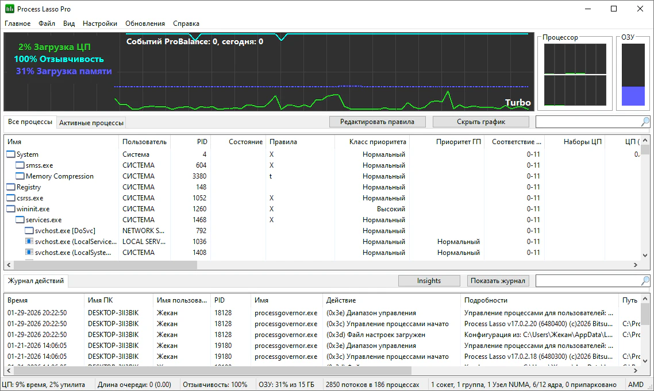Click the svchost.exe [DoSvc] process icon
The height and width of the screenshot is (391, 654).
tap(29, 231)
